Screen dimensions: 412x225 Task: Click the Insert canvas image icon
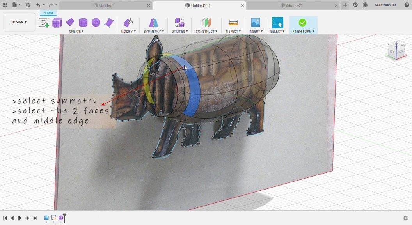pyautogui.click(x=256, y=23)
